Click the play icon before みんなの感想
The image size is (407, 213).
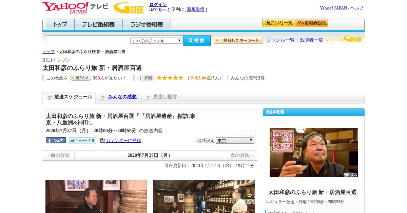103,97
